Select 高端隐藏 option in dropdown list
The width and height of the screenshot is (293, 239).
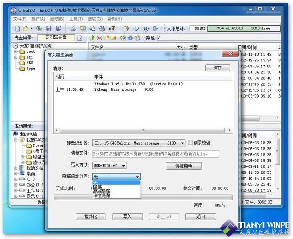(x=116, y=191)
